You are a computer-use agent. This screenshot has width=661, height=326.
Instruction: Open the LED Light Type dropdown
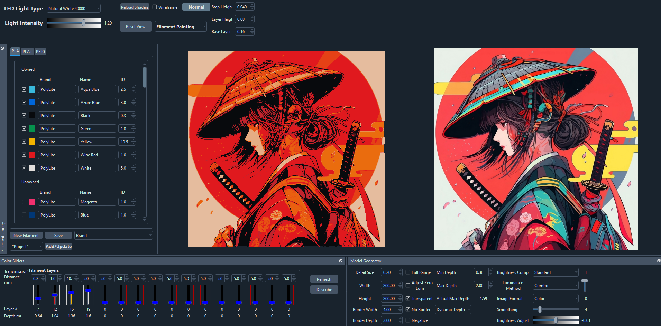[x=98, y=8]
